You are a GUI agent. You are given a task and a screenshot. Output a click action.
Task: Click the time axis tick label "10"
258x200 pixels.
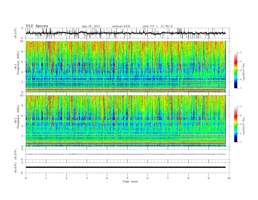[229, 178]
